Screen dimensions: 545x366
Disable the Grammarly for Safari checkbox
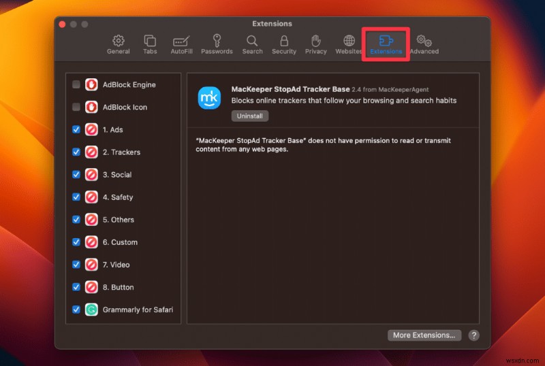pos(76,310)
